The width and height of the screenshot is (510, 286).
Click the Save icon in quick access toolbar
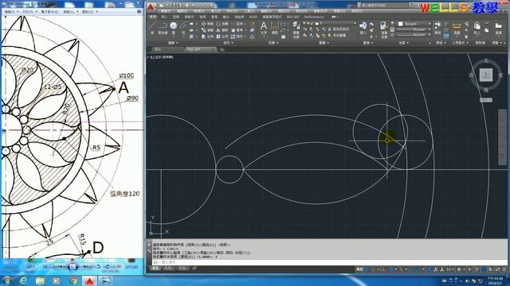[175, 6]
